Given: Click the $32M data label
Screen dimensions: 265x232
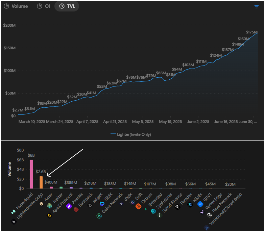Looking at the screenshot, I should point(72,97).
